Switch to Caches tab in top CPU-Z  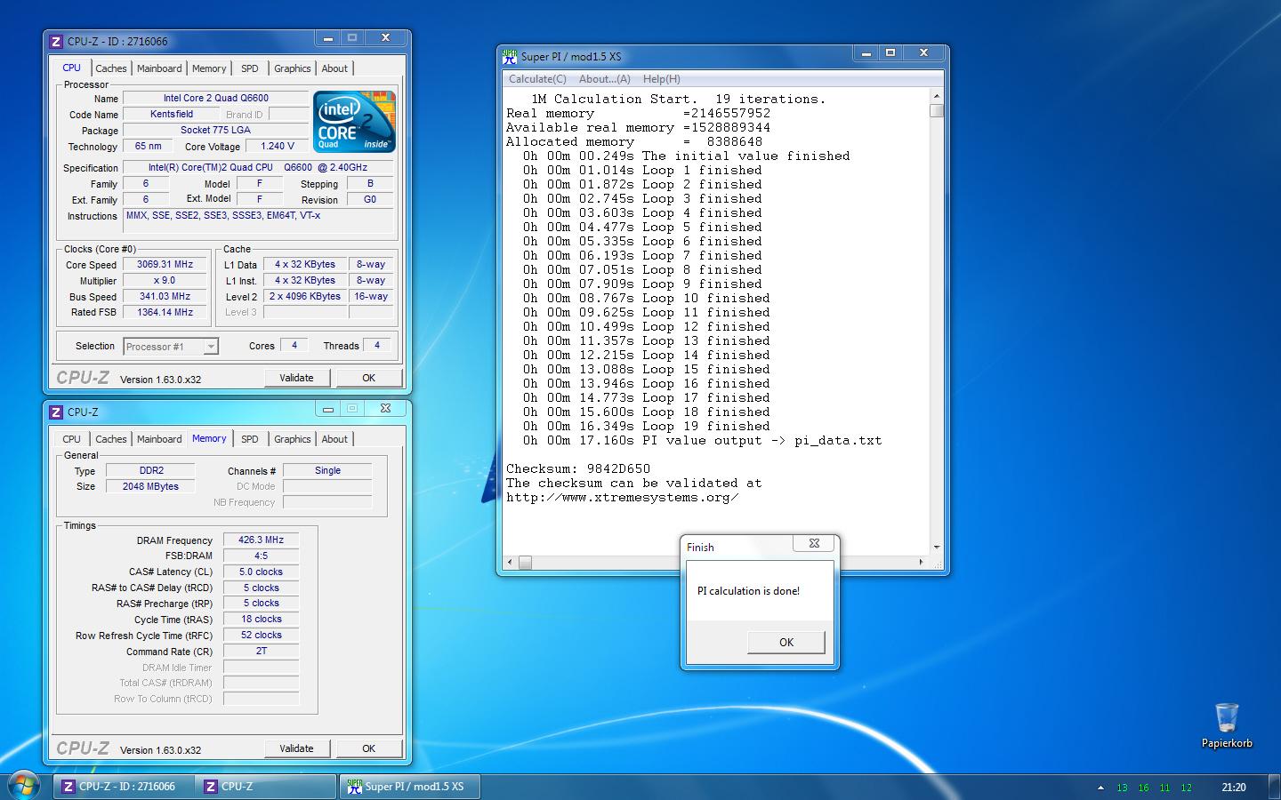[x=110, y=68]
